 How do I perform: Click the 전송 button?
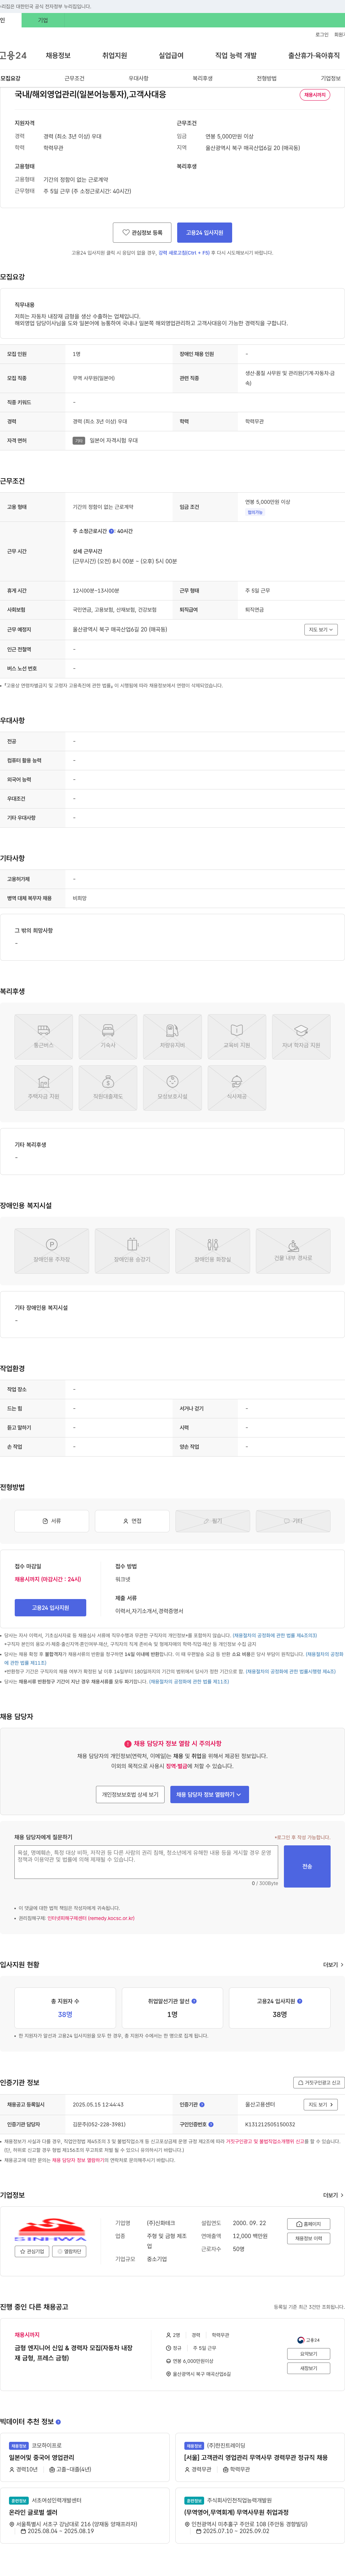click(307, 1866)
